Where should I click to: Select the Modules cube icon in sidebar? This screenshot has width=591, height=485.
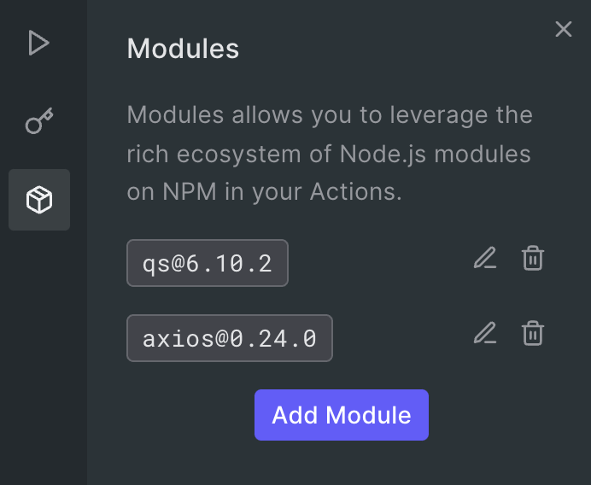coord(39,201)
